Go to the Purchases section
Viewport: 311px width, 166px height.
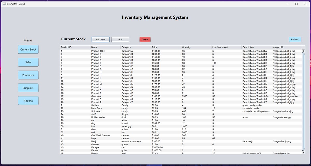point(28,75)
